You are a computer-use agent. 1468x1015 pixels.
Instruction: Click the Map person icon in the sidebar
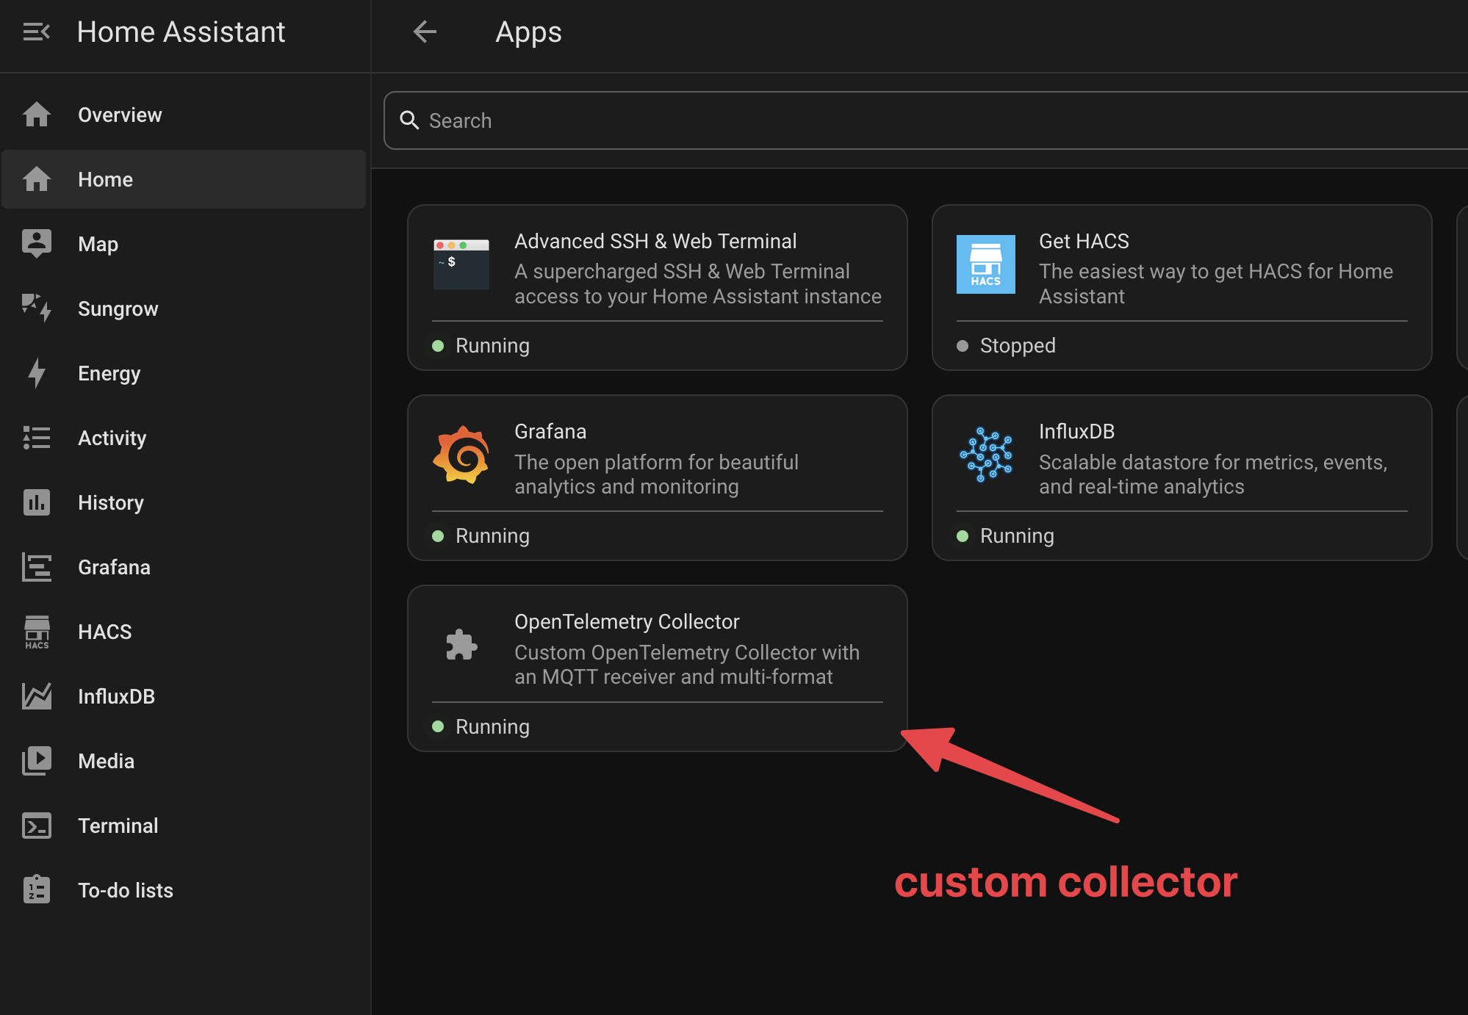coord(36,244)
